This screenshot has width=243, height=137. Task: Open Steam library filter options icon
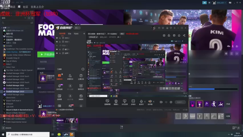pyautogui.click(x=32, y=23)
